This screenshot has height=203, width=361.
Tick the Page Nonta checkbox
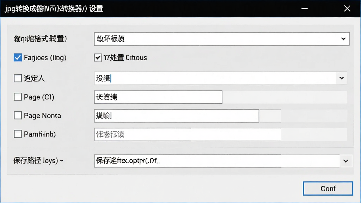point(18,115)
